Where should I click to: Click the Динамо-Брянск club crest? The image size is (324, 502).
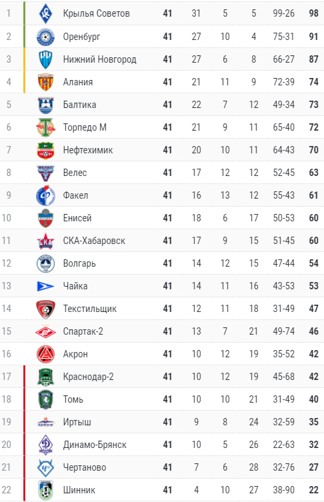(45, 445)
